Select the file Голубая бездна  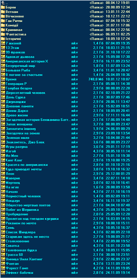point(19,88)
